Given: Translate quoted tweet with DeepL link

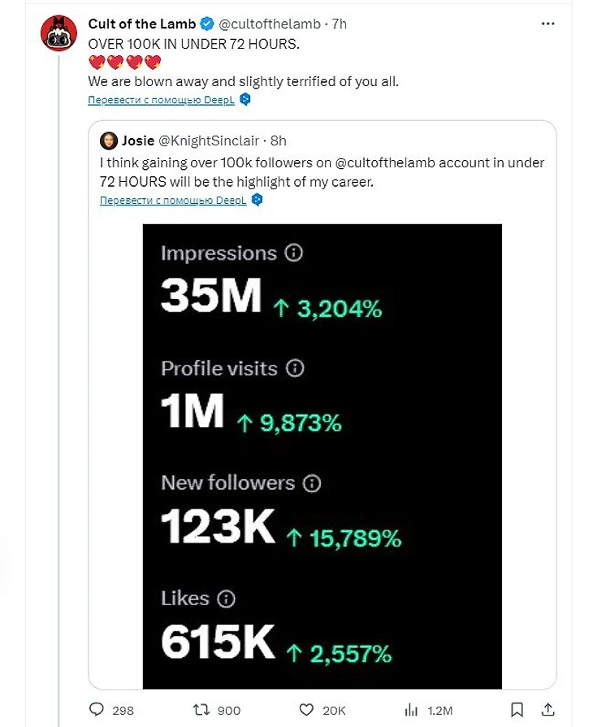Looking at the screenshot, I should [x=174, y=200].
